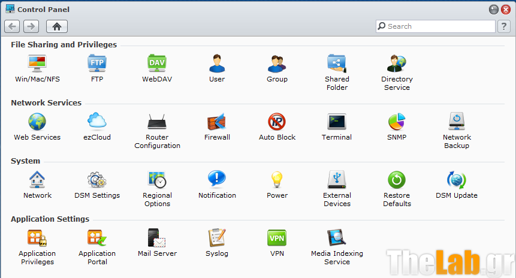Open the Firewall settings icon
516x278 pixels.
(x=217, y=122)
